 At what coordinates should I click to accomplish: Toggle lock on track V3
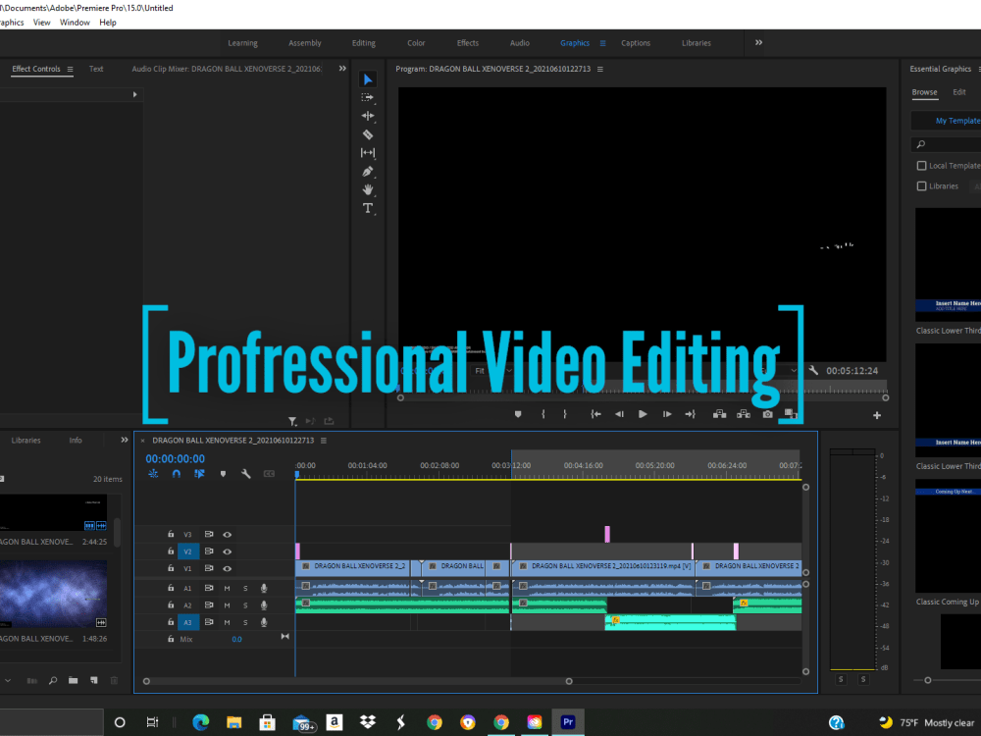point(171,534)
